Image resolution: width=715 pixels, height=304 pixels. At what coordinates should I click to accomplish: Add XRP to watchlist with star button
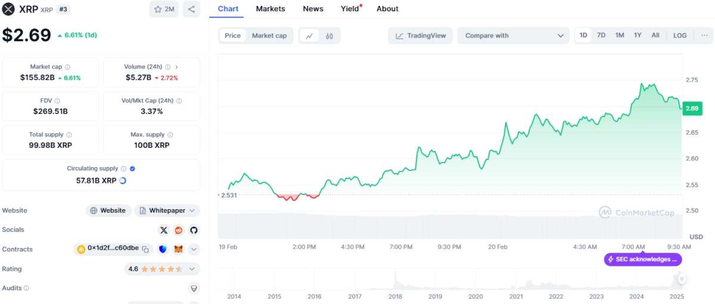tap(164, 9)
